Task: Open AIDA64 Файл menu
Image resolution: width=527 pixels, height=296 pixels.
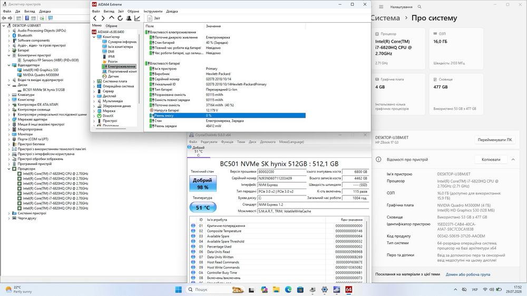Action: point(96,11)
